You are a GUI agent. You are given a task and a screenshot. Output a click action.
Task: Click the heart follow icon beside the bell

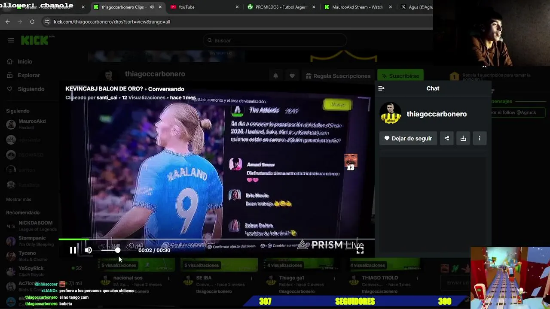tap(292, 76)
